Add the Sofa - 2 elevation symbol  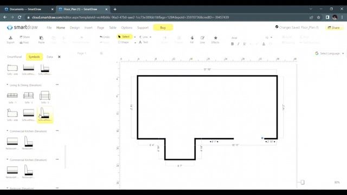[29, 97]
